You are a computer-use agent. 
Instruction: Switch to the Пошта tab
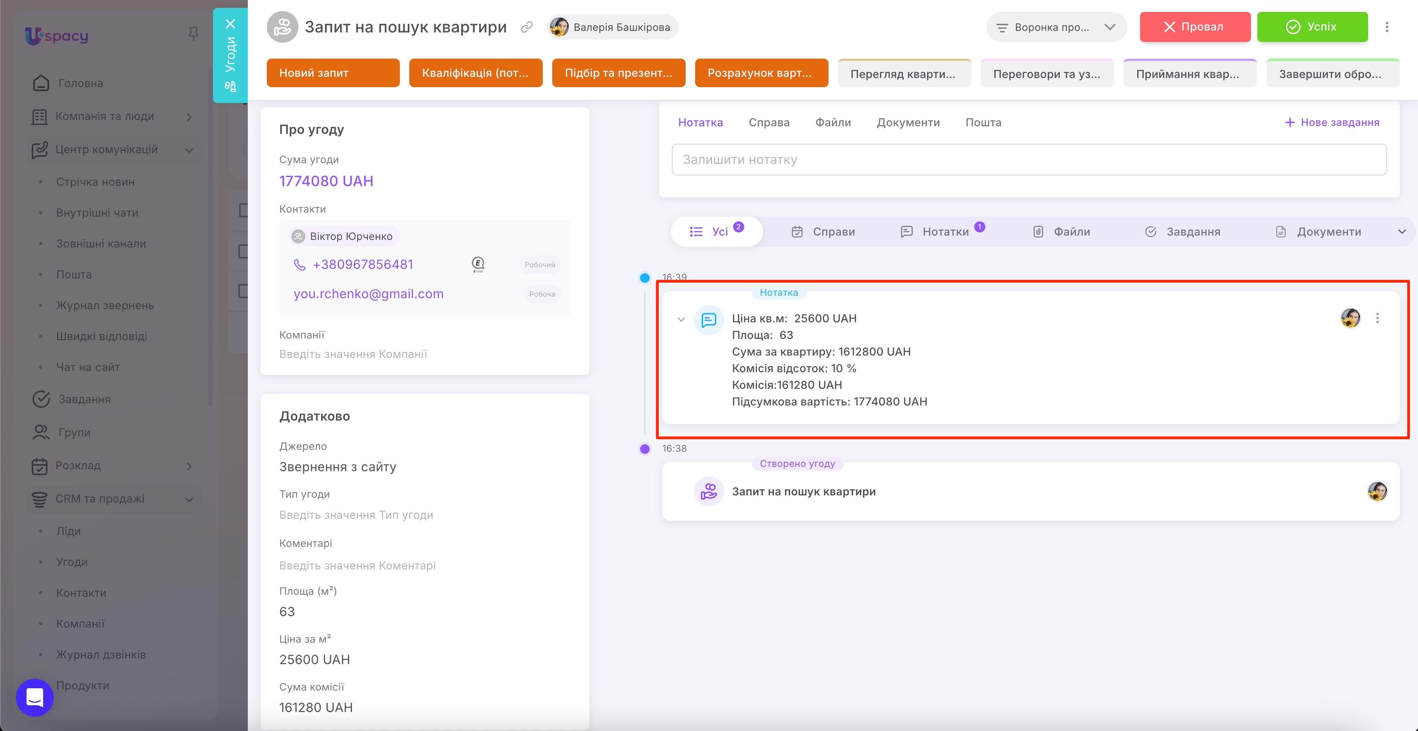click(983, 122)
